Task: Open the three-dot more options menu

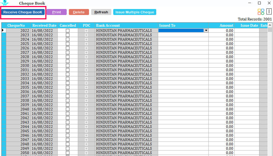Action: (269, 12)
